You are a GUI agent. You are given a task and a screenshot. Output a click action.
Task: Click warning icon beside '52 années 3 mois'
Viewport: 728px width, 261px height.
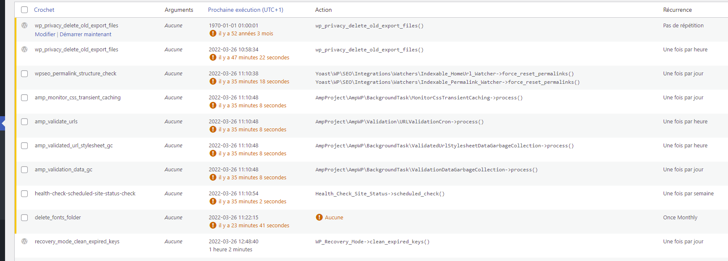pos(213,33)
